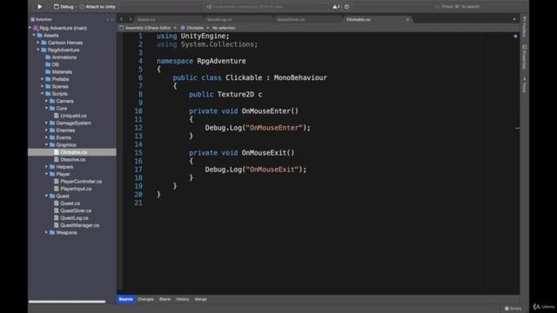Click the Clickable.cs file icon in the tree
The height and width of the screenshot is (313, 557).
click(56, 152)
